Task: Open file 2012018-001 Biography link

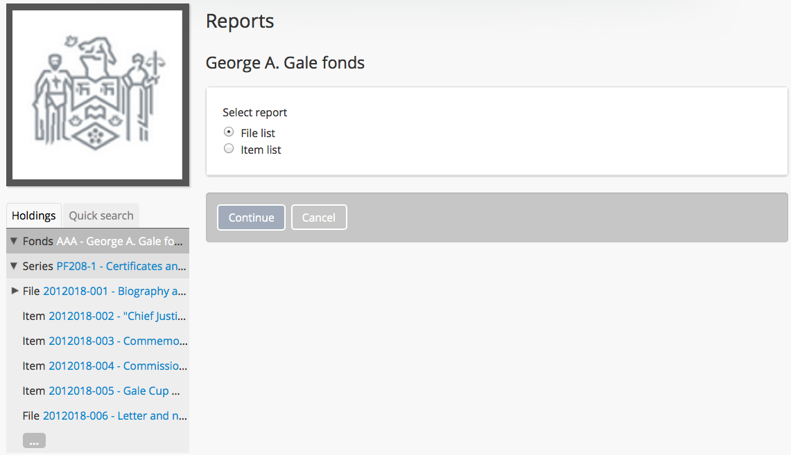Action: (x=114, y=291)
